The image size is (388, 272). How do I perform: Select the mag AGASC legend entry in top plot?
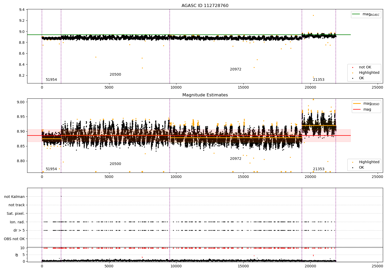point(366,15)
